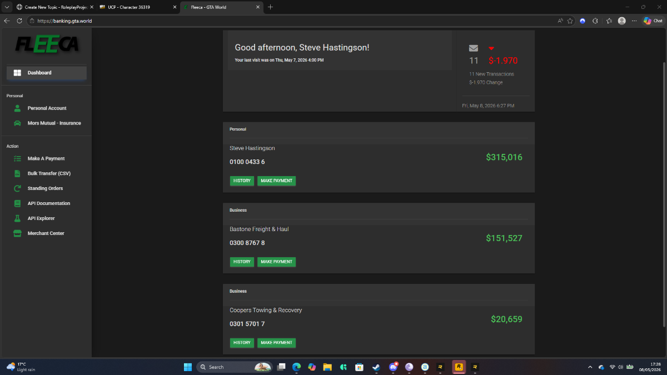
Task: Click the red down-arrow change indicator
Action: tap(491, 49)
